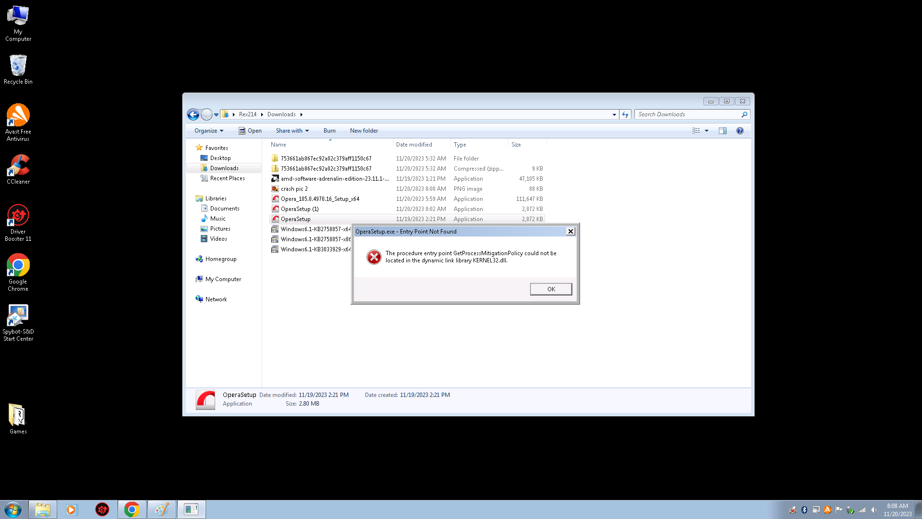Open the Windows Start menu orb

point(13,509)
